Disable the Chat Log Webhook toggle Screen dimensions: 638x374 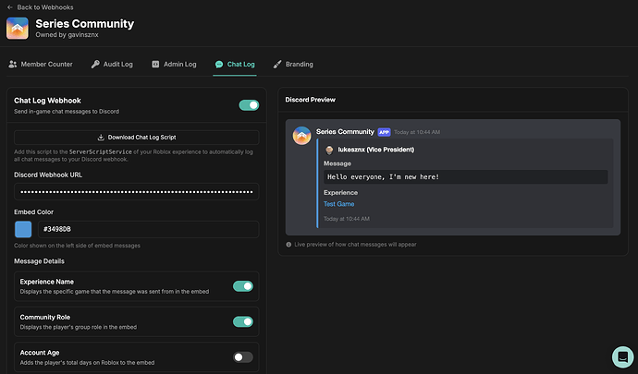click(248, 105)
